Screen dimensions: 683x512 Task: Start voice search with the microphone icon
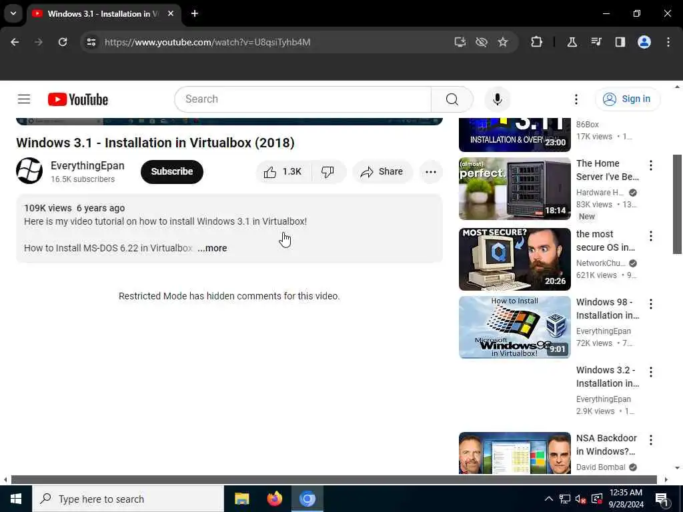[497, 99]
